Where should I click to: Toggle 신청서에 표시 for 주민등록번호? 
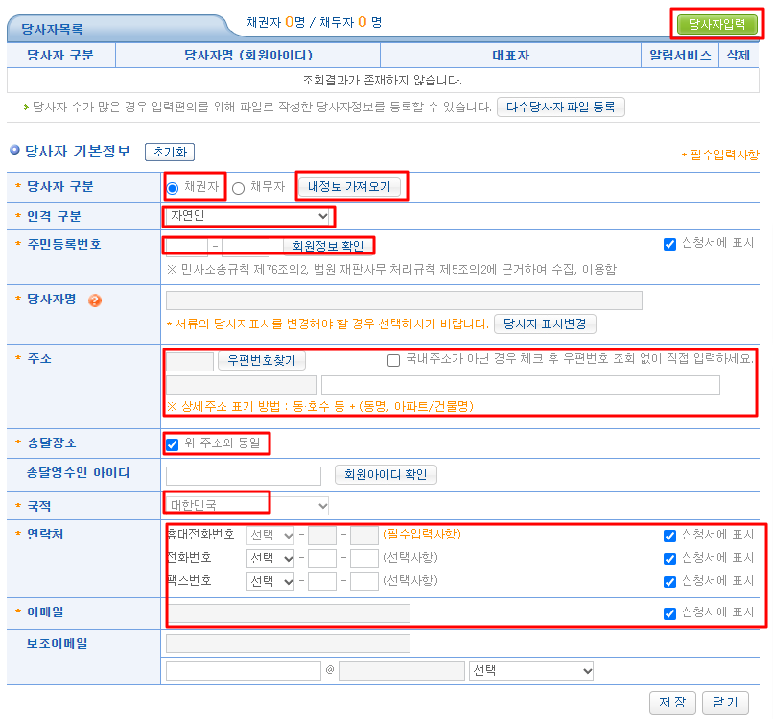[x=669, y=244]
